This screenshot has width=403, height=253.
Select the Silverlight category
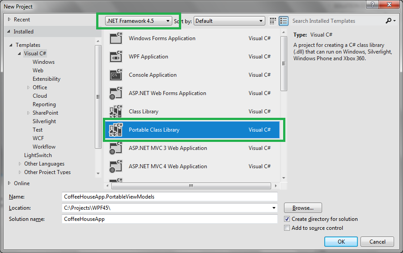(44, 121)
